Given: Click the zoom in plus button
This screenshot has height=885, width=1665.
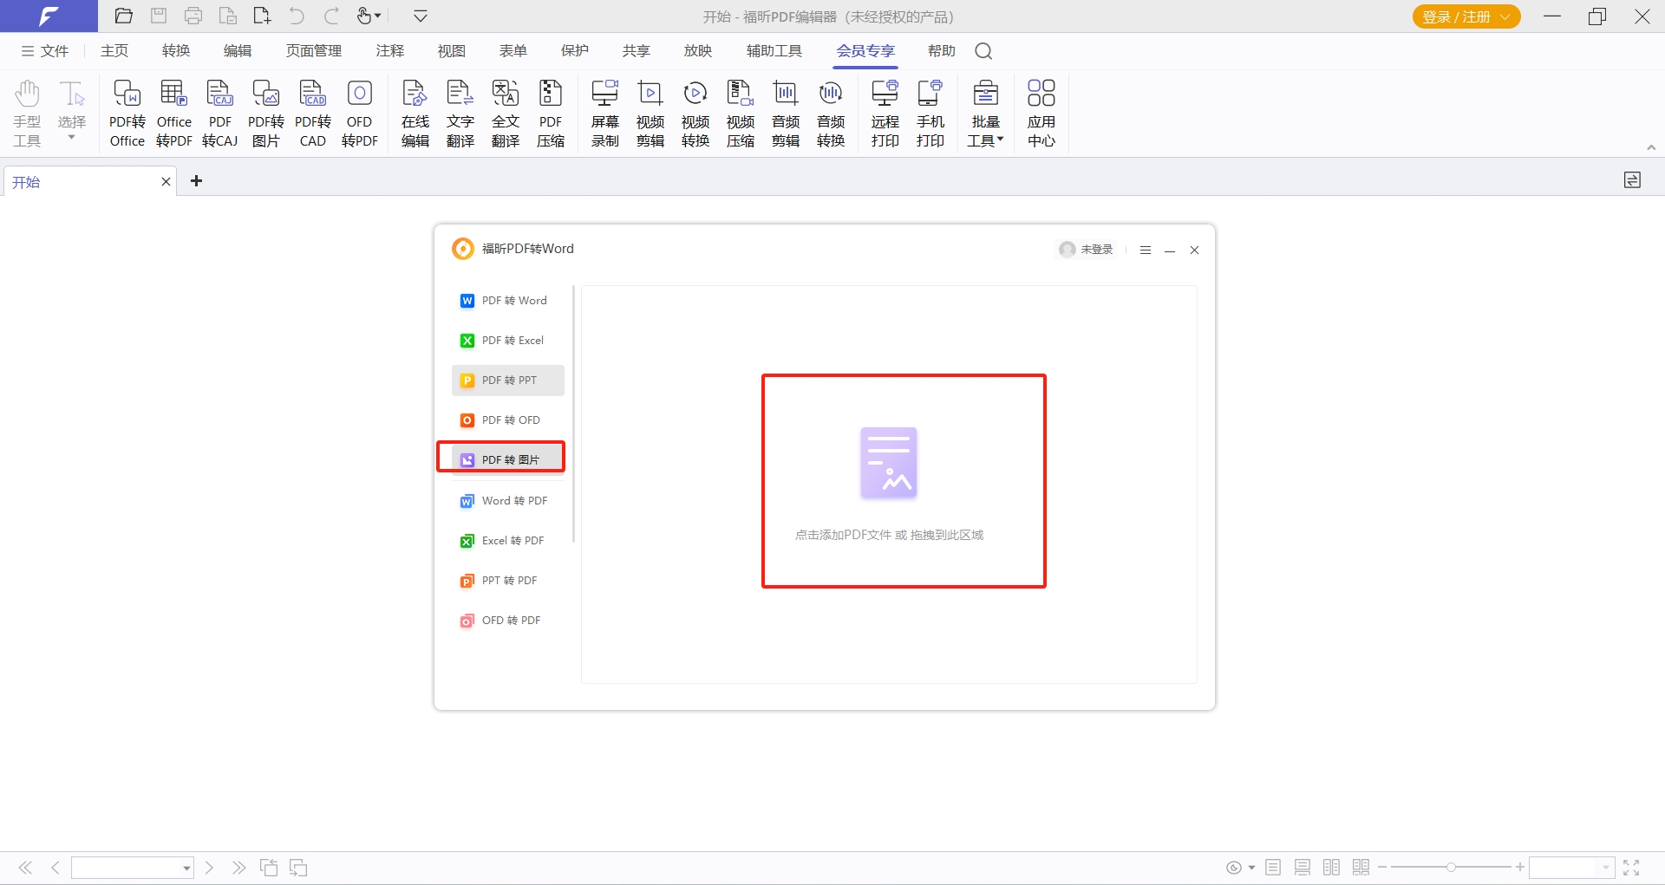Looking at the screenshot, I should (x=1519, y=867).
